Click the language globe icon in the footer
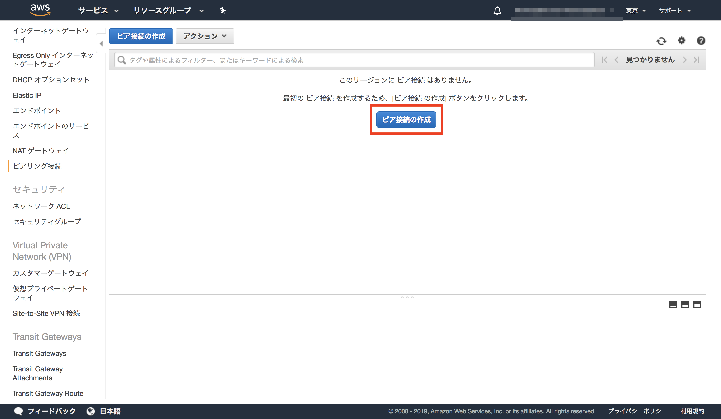This screenshot has width=721, height=419. coord(90,411)
